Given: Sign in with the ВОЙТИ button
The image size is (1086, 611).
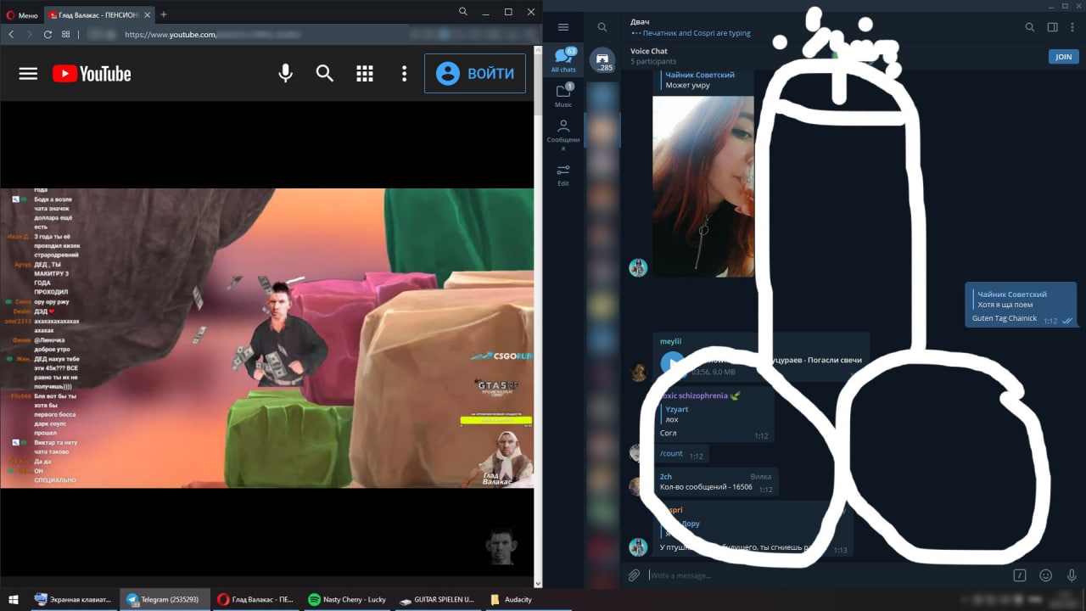Looking at the screenshot, I should (475, 74).
